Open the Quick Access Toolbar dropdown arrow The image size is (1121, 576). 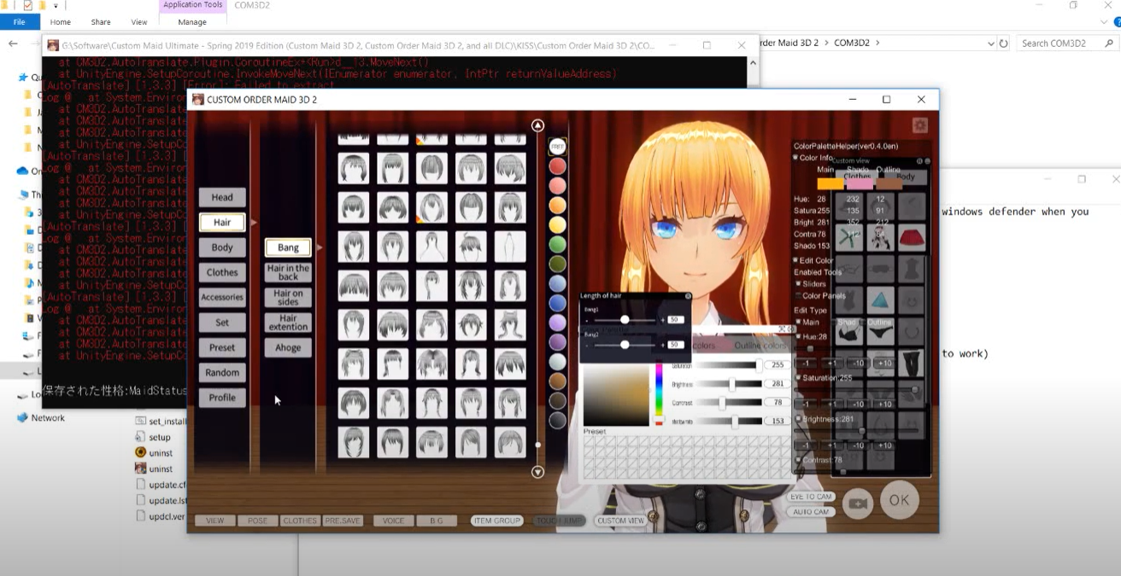pos(56,6)
